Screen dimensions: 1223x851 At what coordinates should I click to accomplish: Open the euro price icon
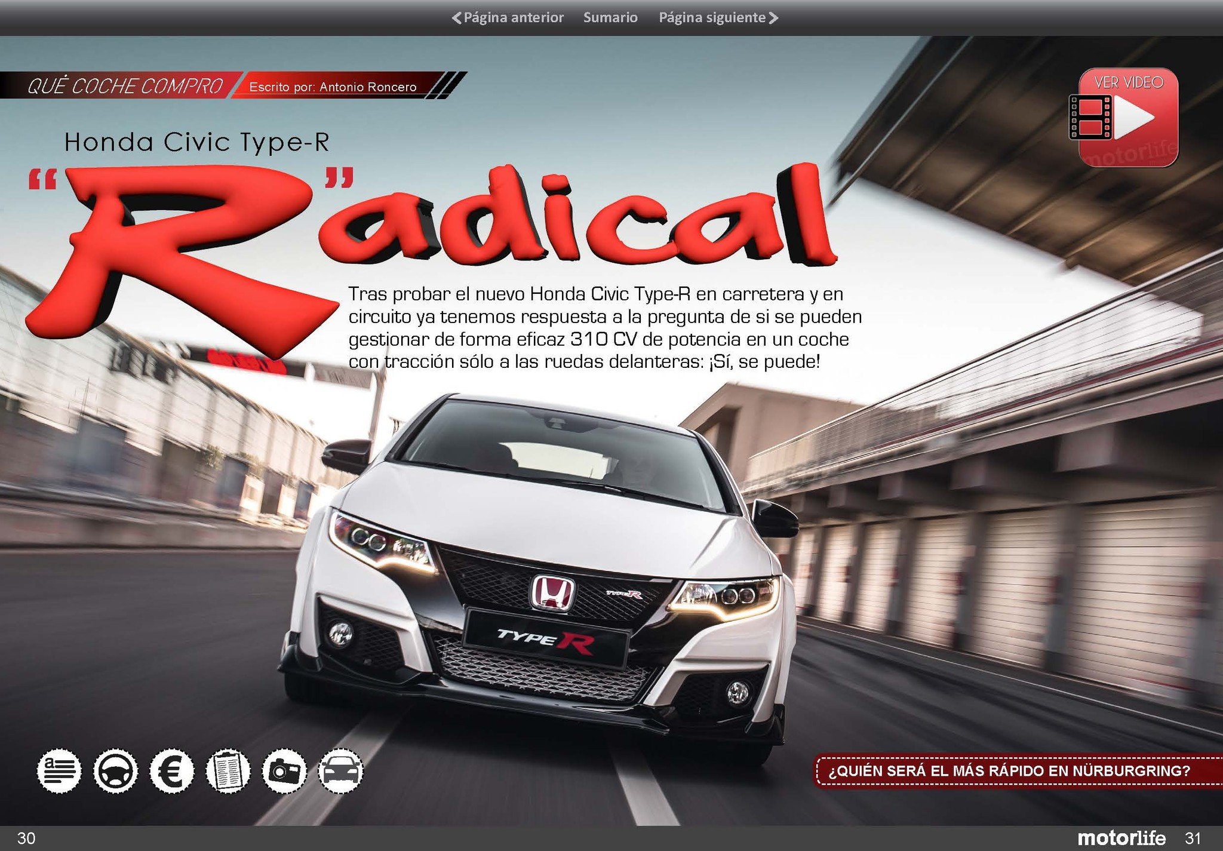[x=171, y=771]
